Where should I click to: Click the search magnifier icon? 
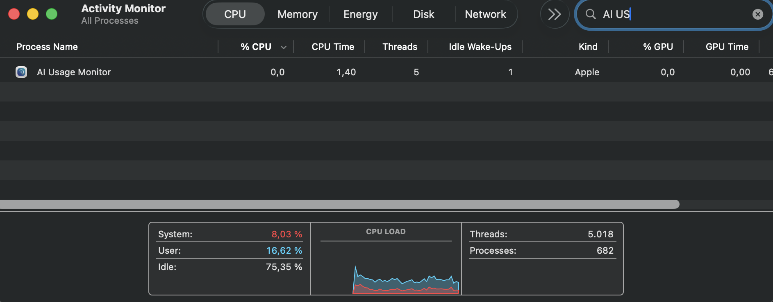590,14
